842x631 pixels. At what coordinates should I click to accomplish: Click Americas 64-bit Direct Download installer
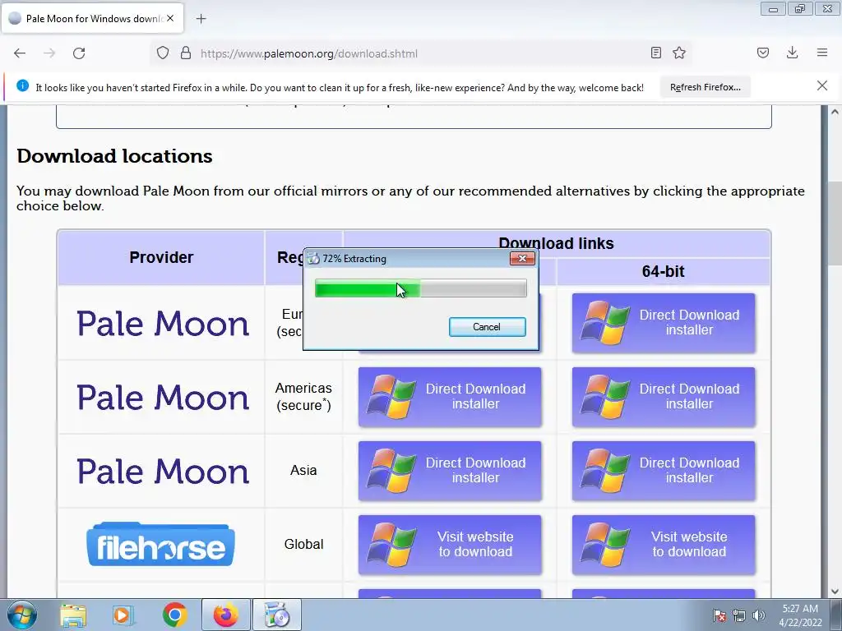point(664,397)
